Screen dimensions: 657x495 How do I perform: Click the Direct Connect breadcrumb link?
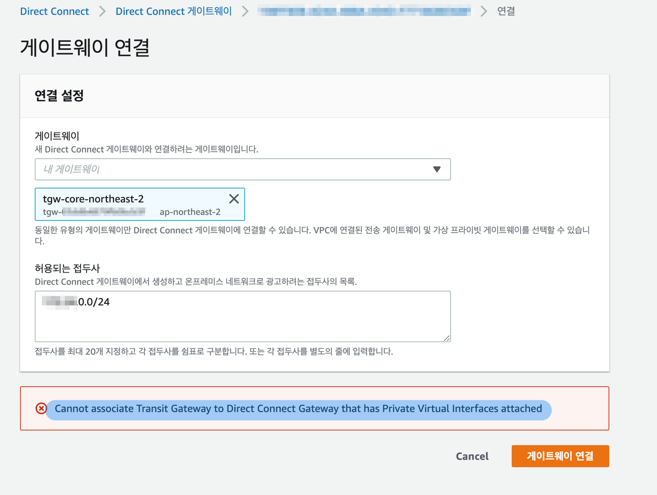pyautogui.click(x=55, y=11)
